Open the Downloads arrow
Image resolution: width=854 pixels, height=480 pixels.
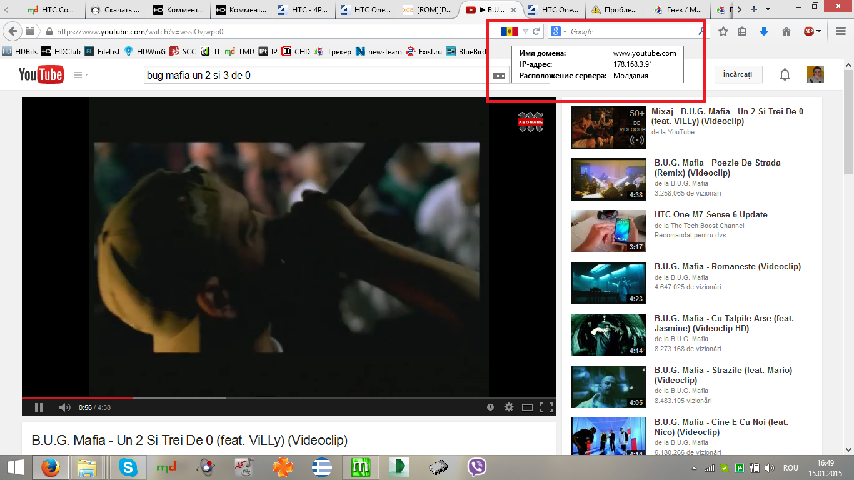click(764, 31)
